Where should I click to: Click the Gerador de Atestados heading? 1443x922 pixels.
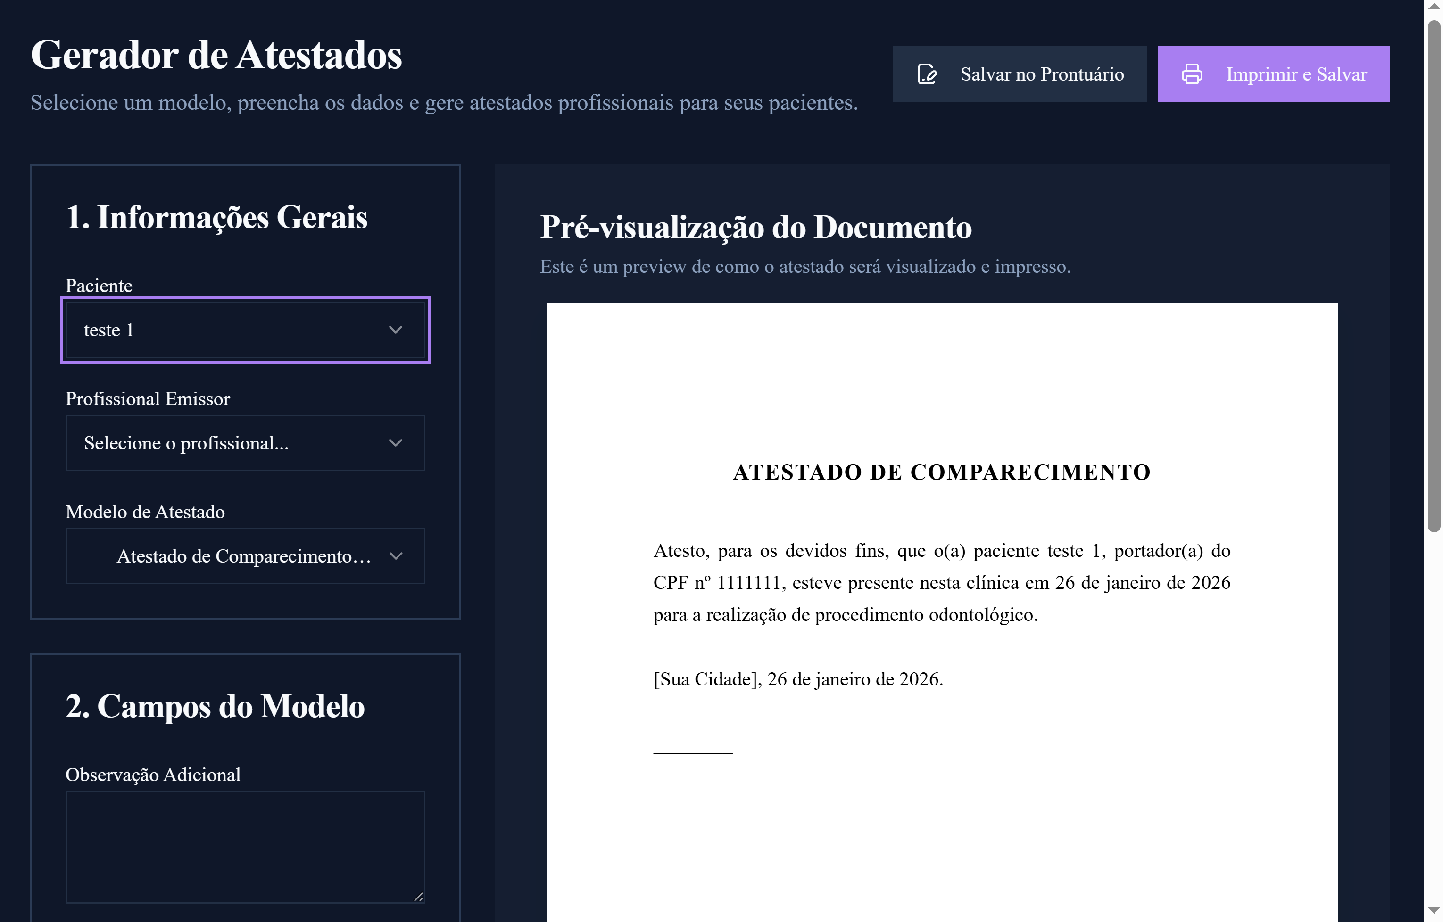click(216, 55)
